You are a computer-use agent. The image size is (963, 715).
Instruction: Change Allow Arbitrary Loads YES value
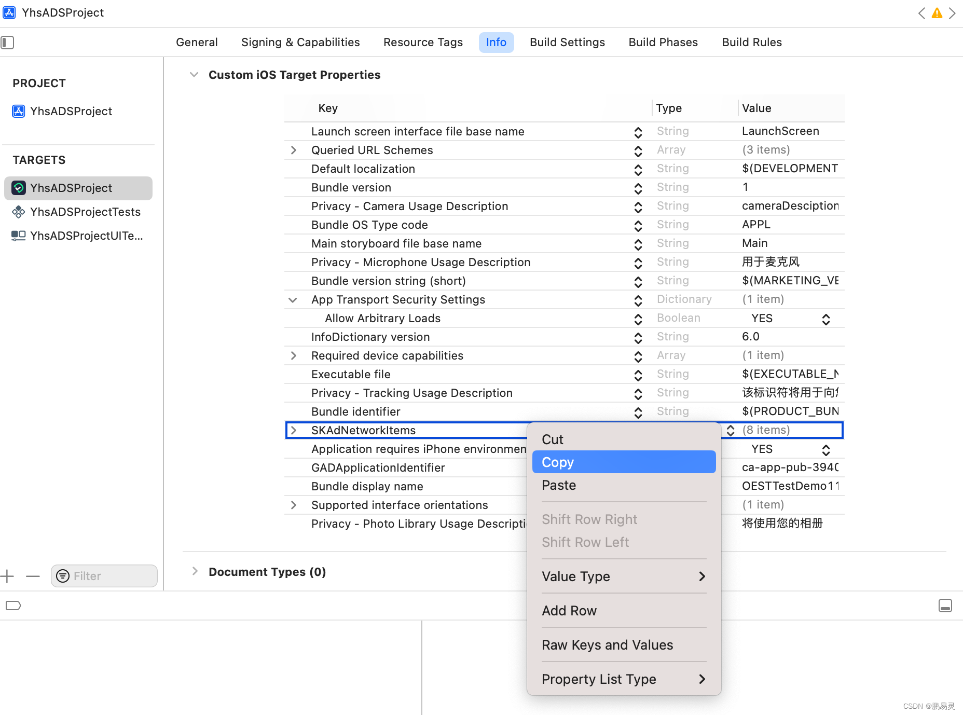[826, 319]
